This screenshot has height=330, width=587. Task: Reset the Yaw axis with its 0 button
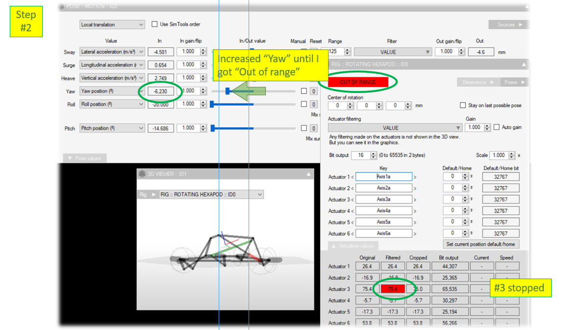[313, 91]
